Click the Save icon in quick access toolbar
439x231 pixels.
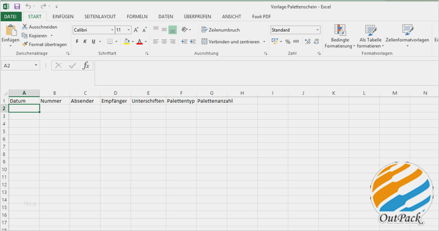[17, 6]
